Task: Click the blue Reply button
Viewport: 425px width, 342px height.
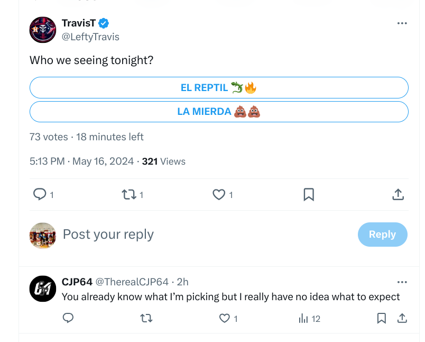Action: pos(382,235)
